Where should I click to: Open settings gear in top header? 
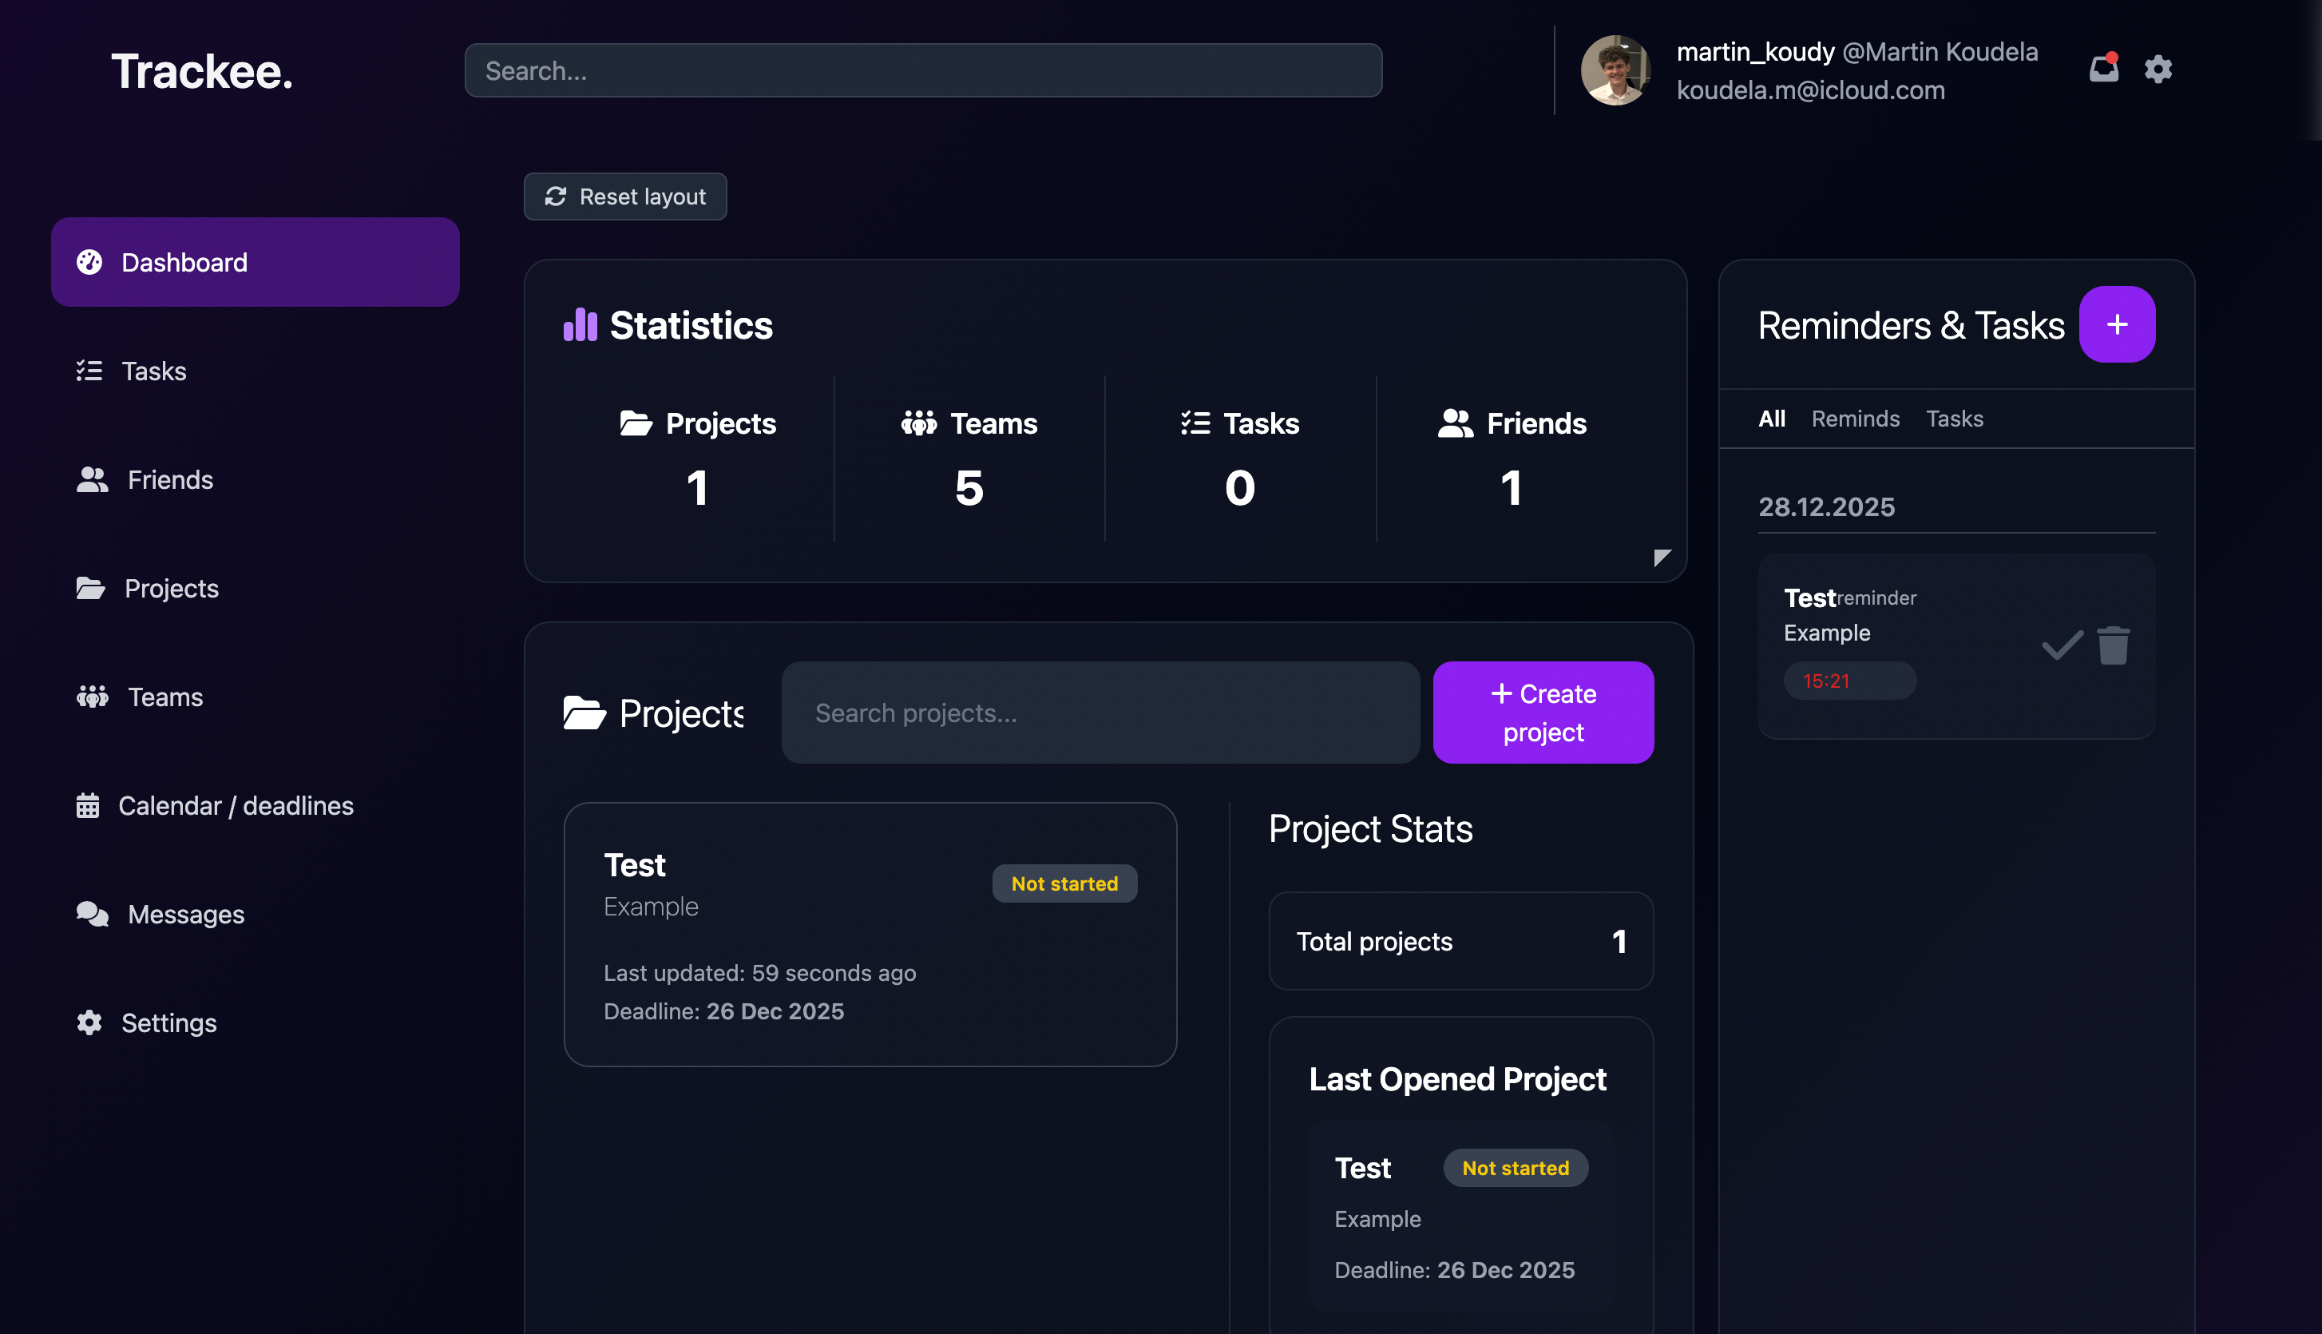2158,69
